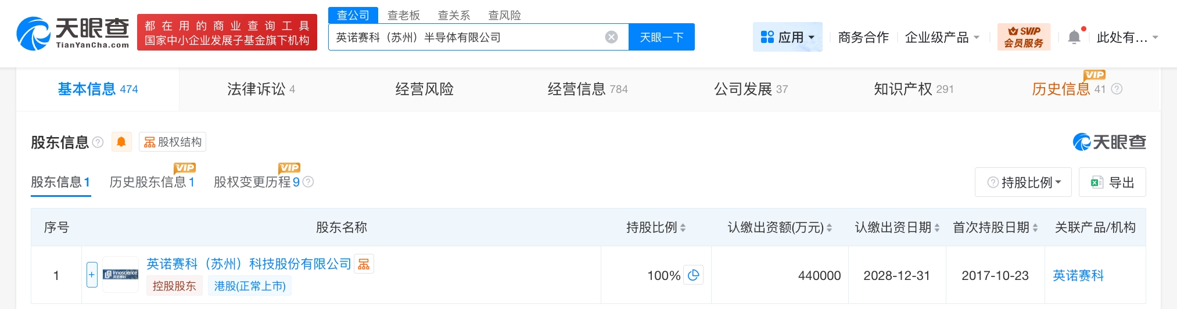This screenshot has width=1177, height=309.
Task: Click the shareholder alert bell icon
Action: pyautogui.click(x=121, y=142)
